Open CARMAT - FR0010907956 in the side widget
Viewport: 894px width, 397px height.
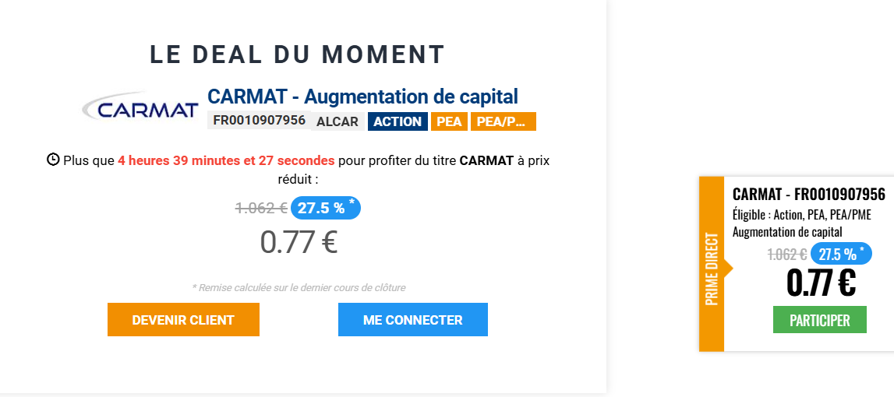[x=808, y=195]
